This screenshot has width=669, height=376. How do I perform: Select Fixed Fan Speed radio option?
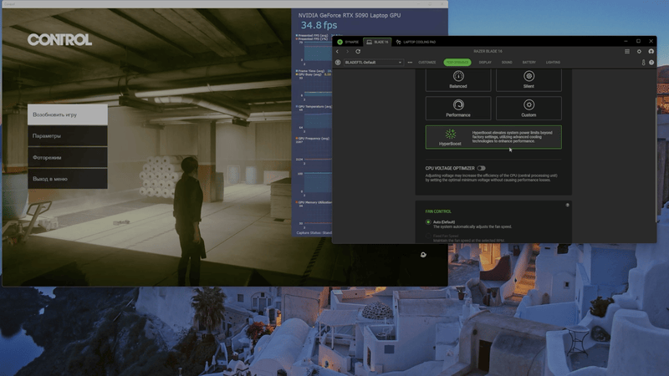428,236
